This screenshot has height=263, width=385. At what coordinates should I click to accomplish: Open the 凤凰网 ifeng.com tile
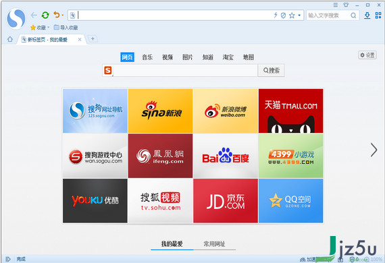[160, 156]
